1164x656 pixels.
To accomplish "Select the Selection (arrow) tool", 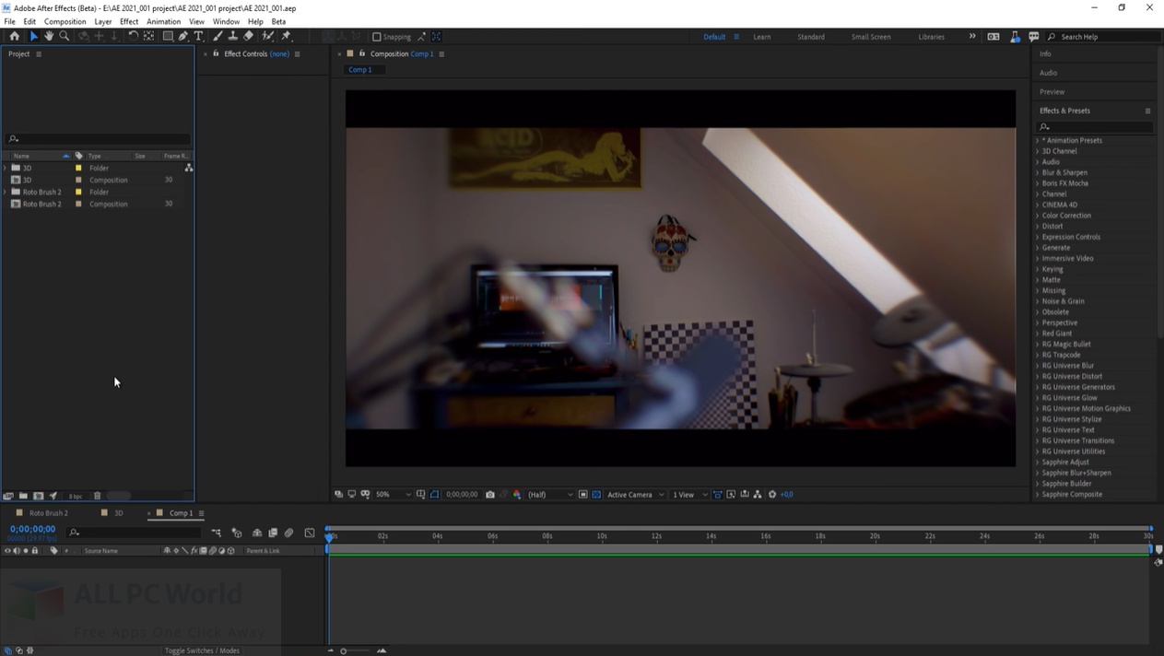I will [x=34, y=36].
